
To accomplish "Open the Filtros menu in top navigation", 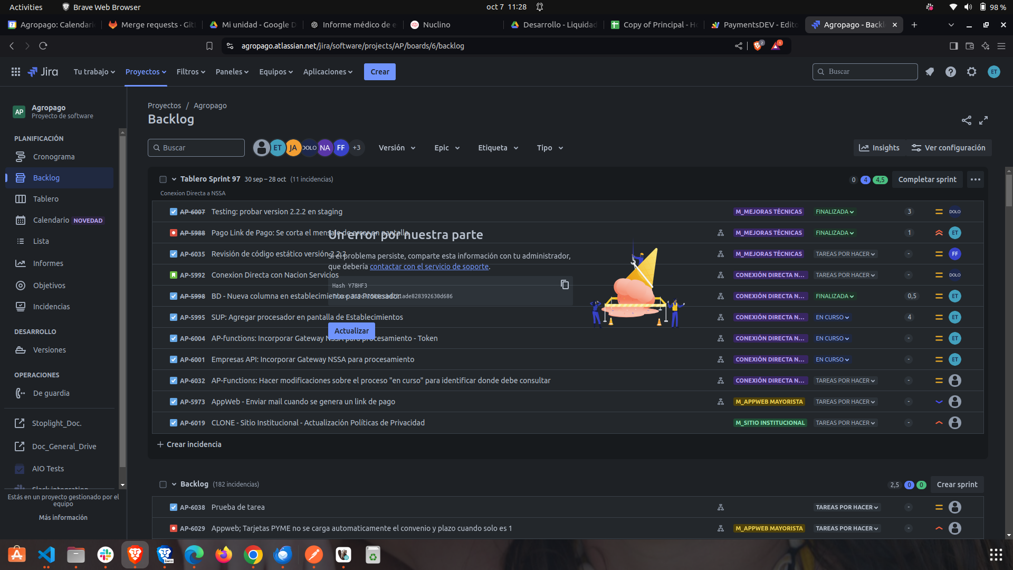I will pyautogui.click(x=190, y=72).
